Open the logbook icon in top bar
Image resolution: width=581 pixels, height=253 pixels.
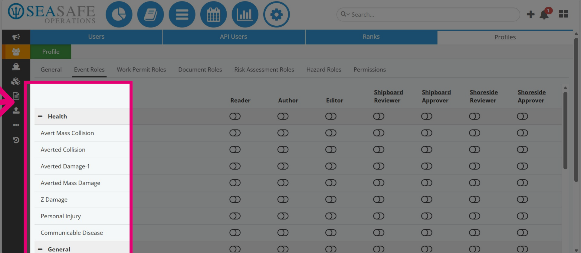(150, 14)
